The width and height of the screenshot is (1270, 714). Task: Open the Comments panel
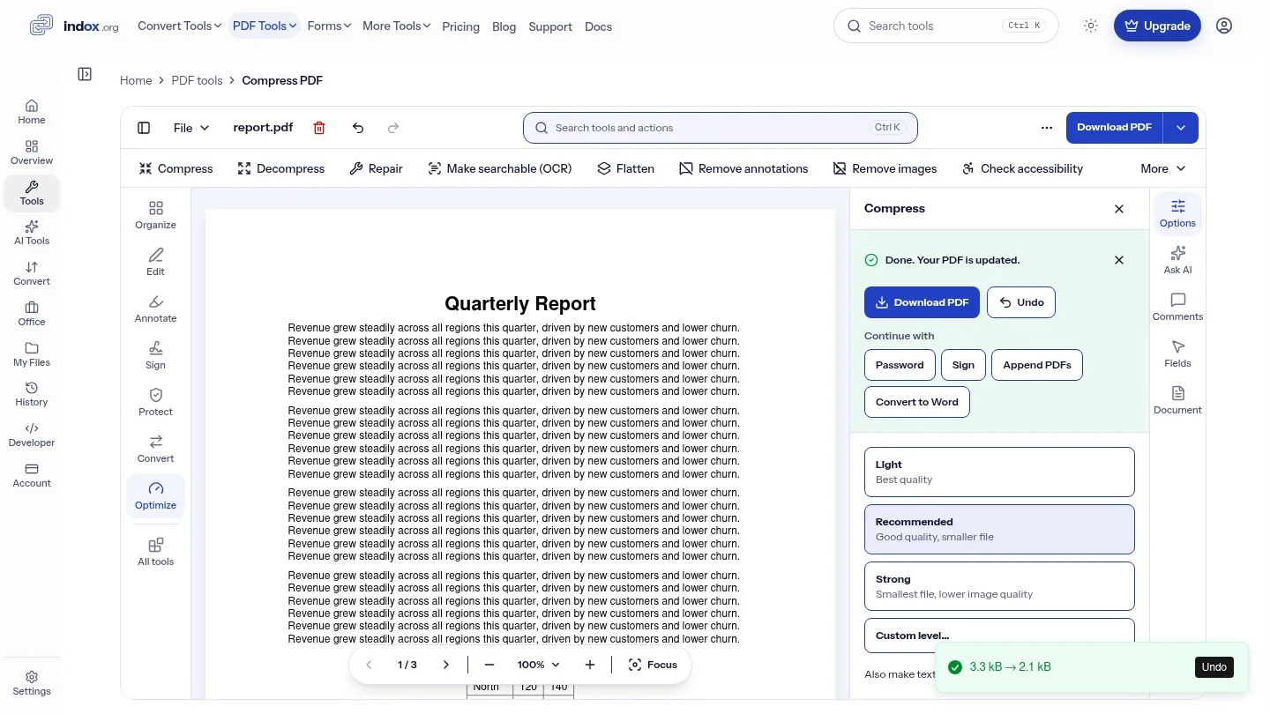pos(1177,307)
